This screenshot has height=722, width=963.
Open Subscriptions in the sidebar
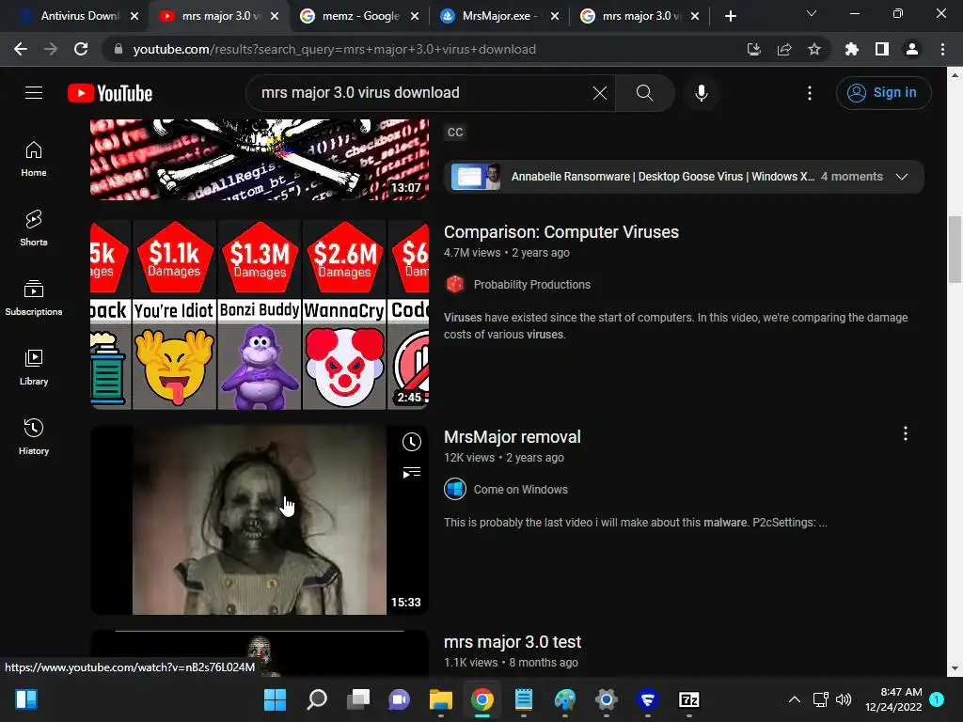point(34,298)
